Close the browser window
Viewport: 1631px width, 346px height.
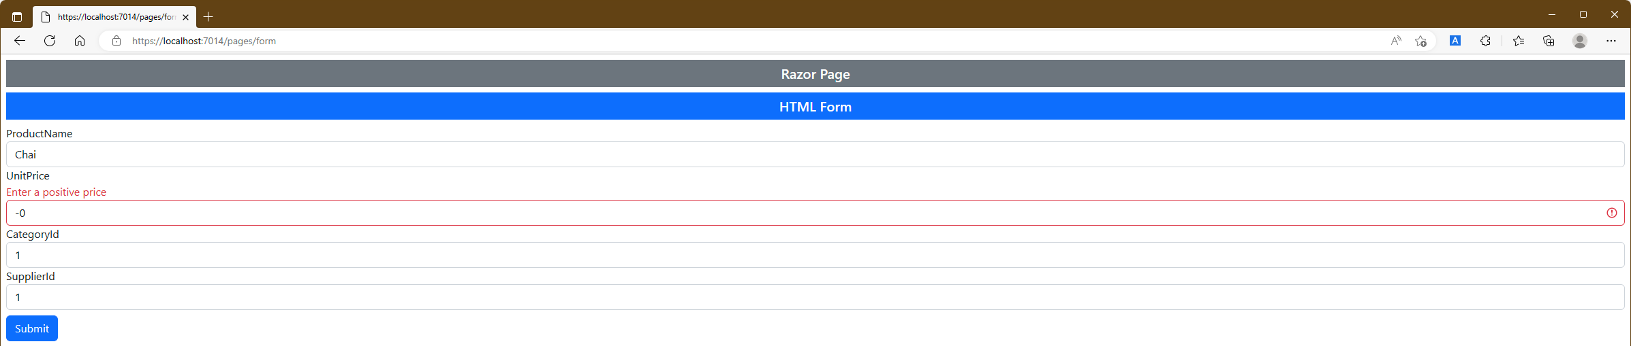[x=1615, y=14]
